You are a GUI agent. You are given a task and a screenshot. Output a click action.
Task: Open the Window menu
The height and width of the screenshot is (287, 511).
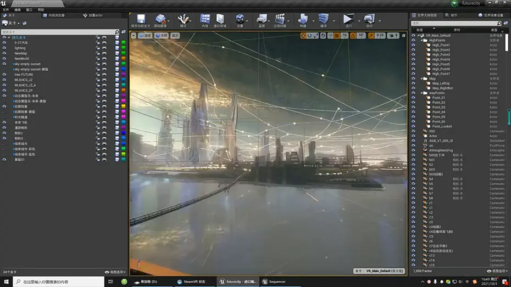pos(29,10)
